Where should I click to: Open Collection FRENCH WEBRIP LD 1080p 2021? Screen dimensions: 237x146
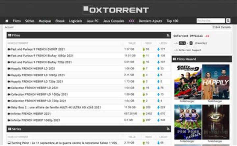click(39, 94)
